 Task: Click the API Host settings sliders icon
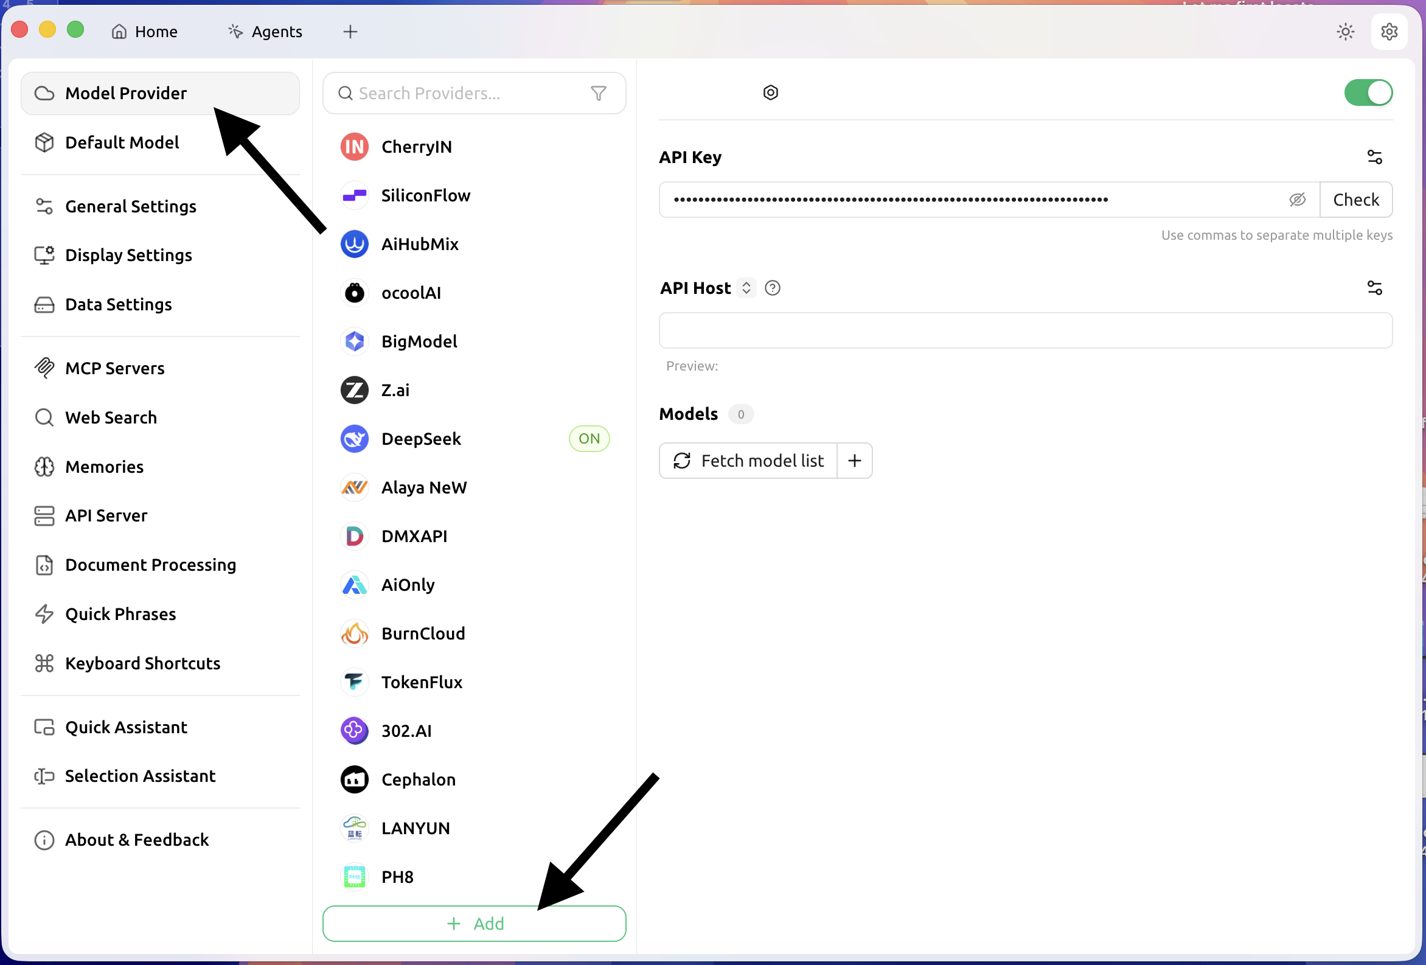click(x=1374, y=288)
